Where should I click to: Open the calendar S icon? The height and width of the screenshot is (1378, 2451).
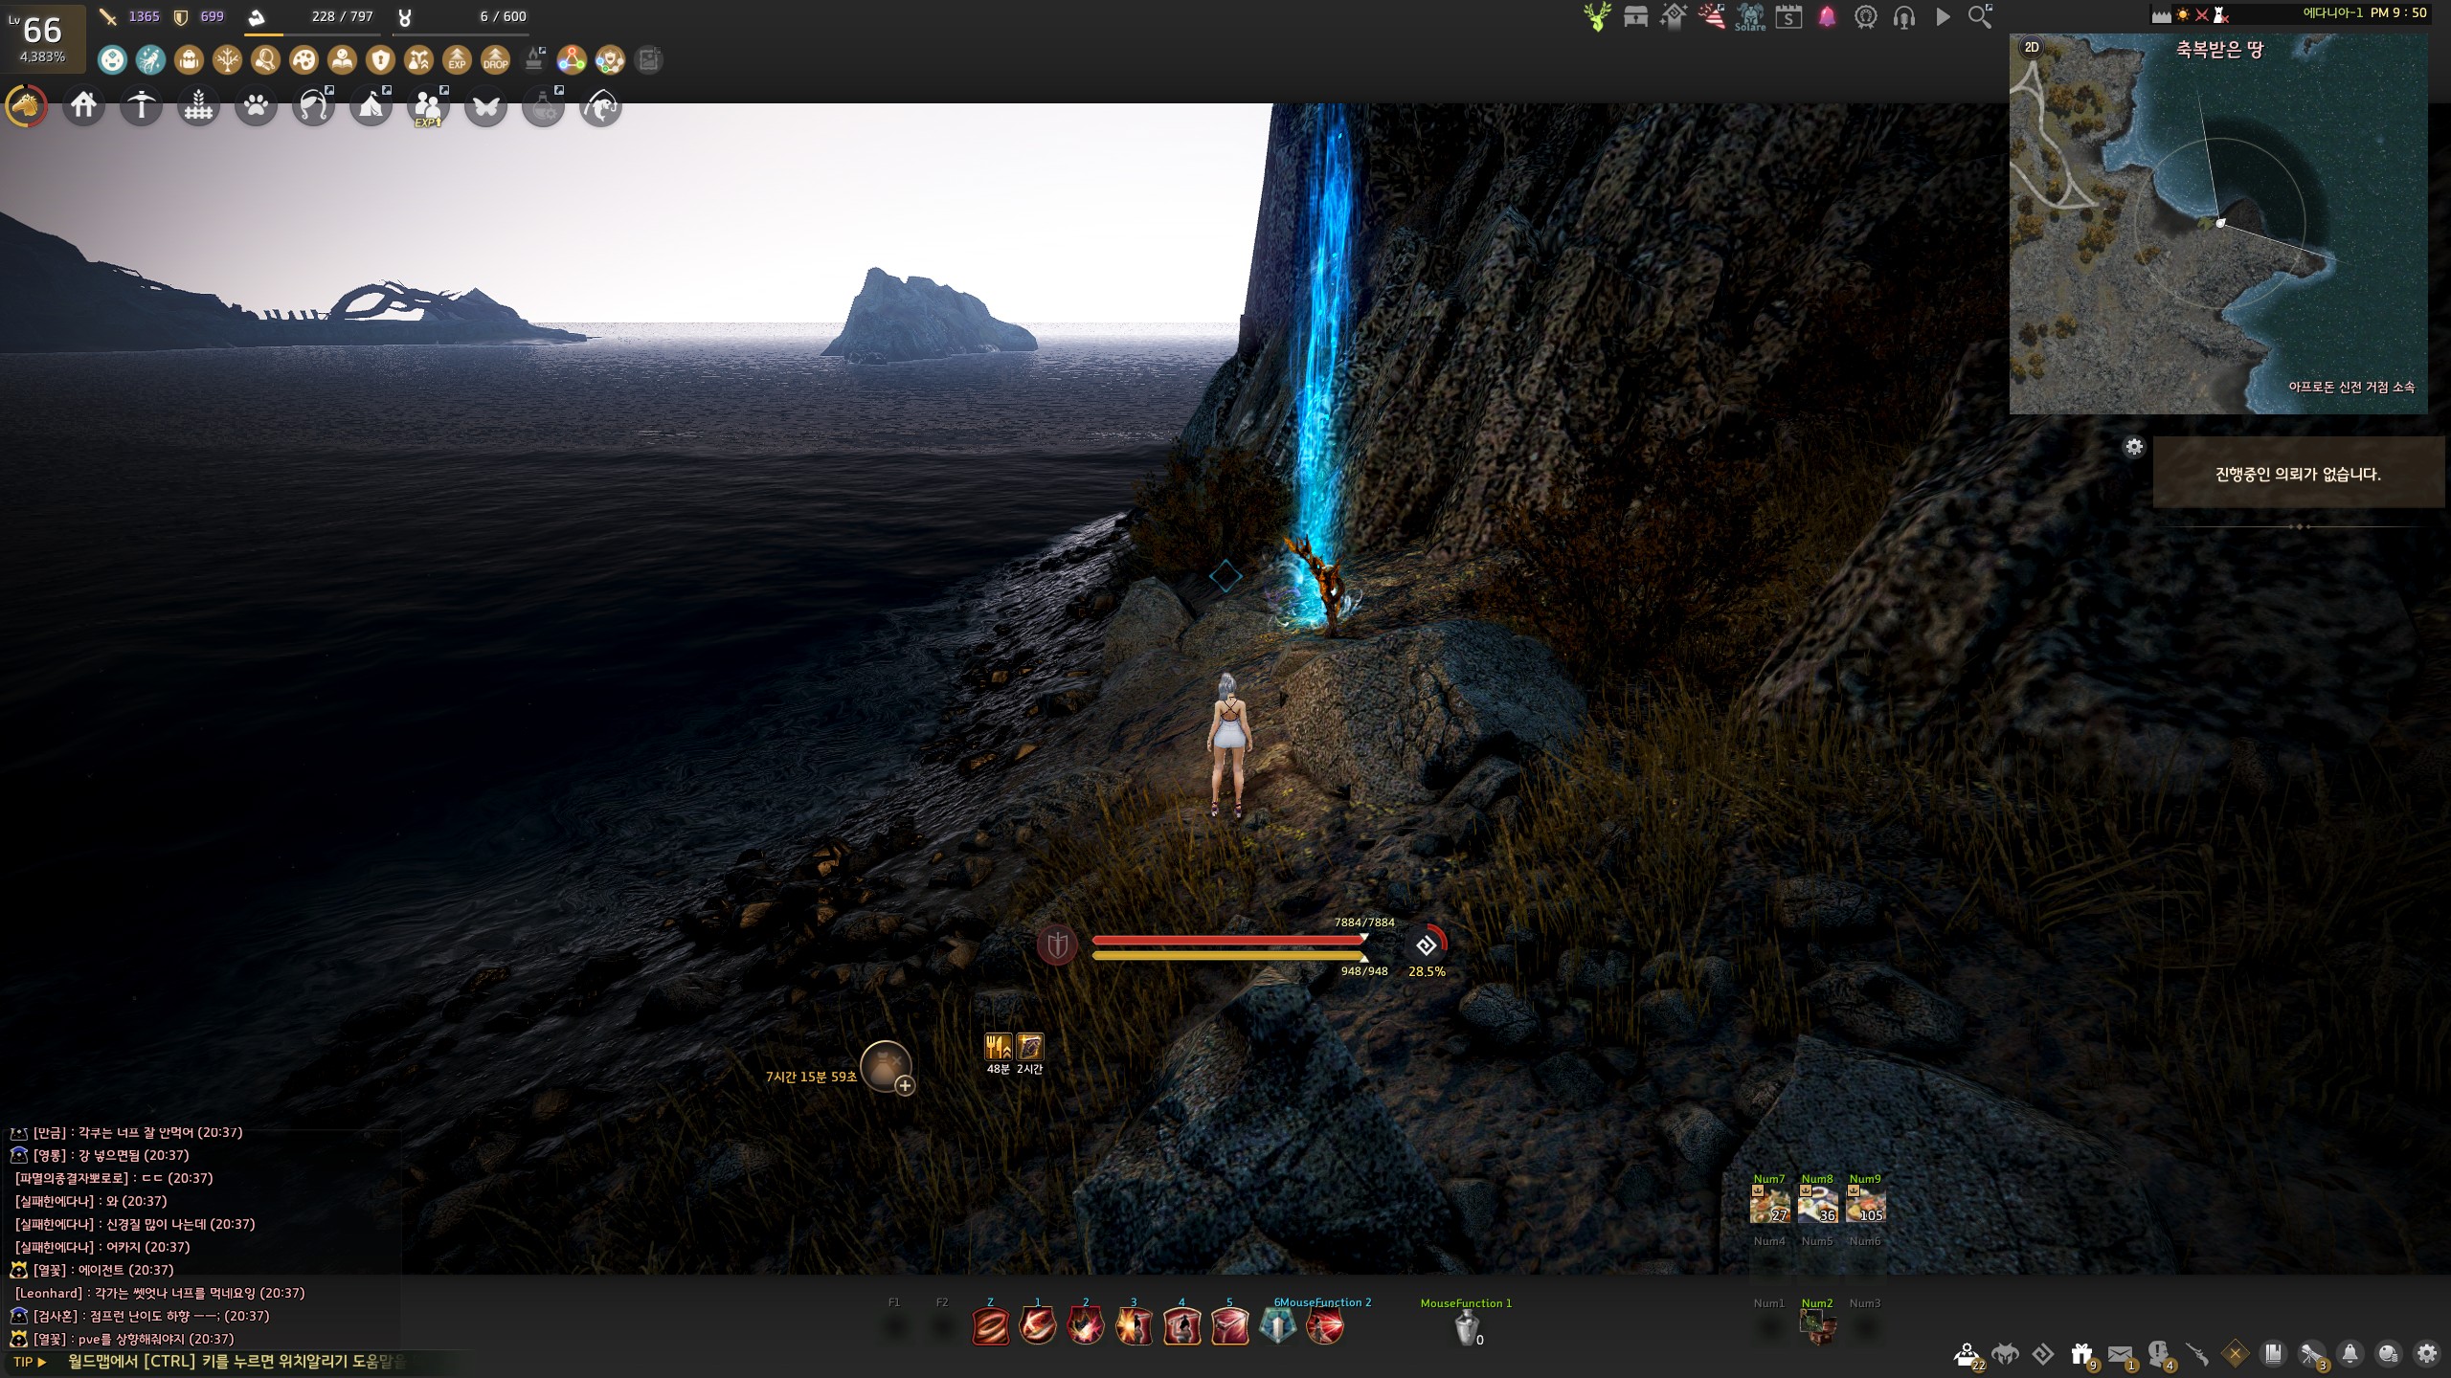click(x=1788, y=17)
